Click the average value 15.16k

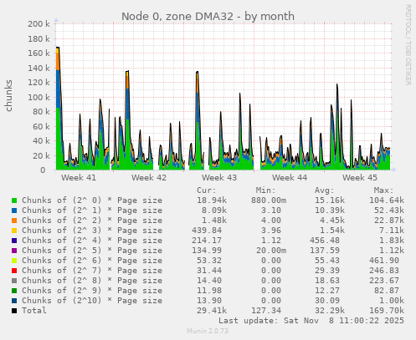click(x=330, y=200)
